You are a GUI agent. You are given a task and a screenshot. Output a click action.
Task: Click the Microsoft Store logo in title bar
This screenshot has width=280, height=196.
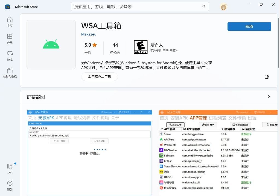point(7,6)
